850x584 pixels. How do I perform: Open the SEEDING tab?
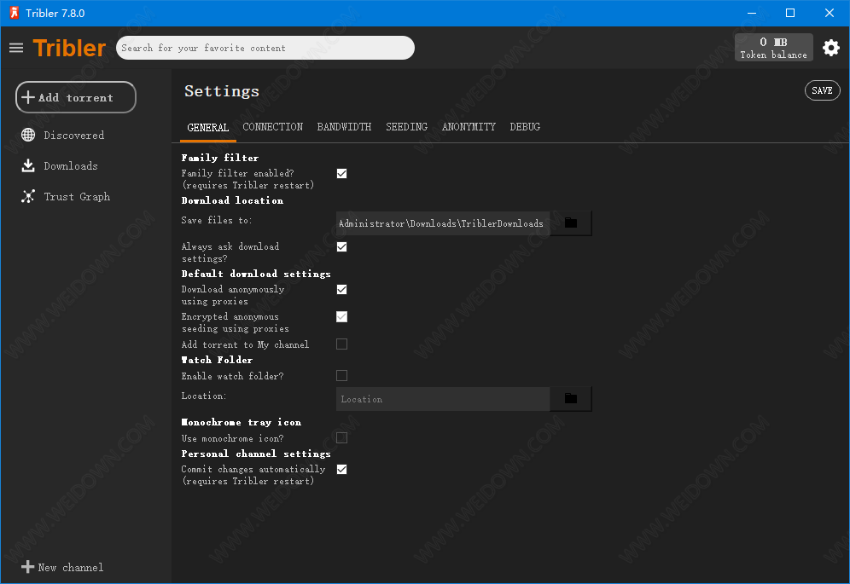click(406, 127)
